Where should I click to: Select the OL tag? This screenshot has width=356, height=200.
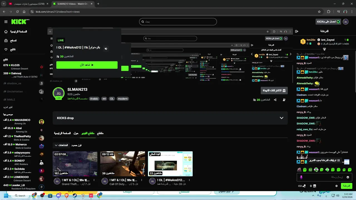pyautogui.click(x=112, y=99)
